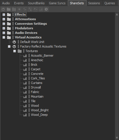Click the envelope curve toolbar icon
Viewport: 119px width, 140px height.
pyautogui.click(x=36, y=9)
